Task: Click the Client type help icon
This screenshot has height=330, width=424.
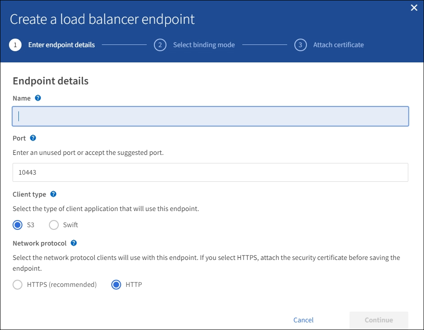Action: (x=53, y=194)
